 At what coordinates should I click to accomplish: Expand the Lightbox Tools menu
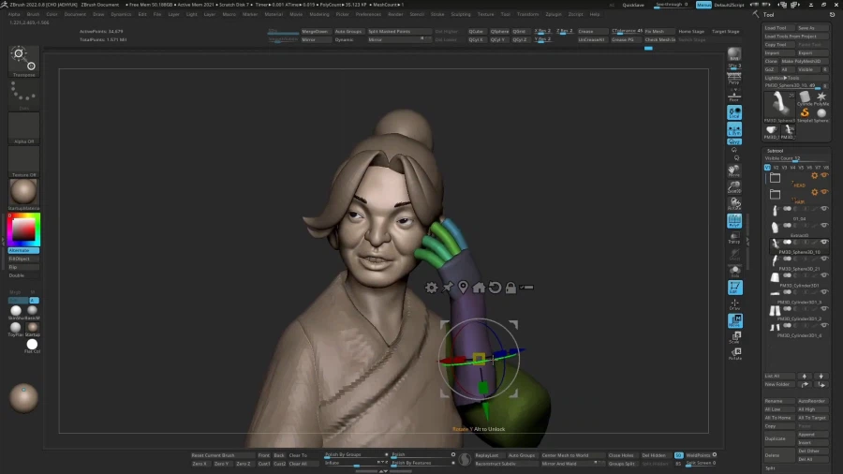click(x=781, y=78)
